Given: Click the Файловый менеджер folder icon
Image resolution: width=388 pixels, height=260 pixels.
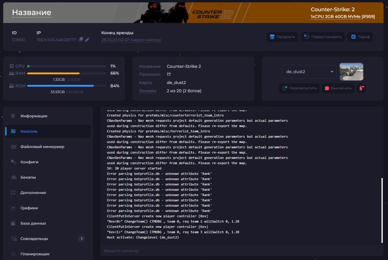Looking at the screenshot, I should [x=14, y=147].
